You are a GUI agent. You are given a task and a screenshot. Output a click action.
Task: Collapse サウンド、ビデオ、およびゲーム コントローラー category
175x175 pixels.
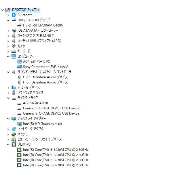pyautogui.click(x=8, y=72)
